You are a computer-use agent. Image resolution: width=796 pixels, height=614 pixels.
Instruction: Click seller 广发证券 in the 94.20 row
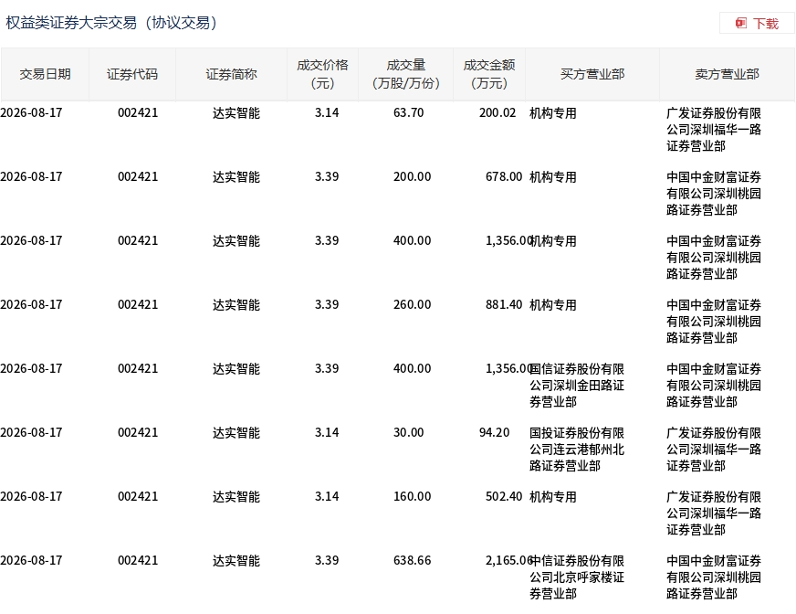[714, 450]
